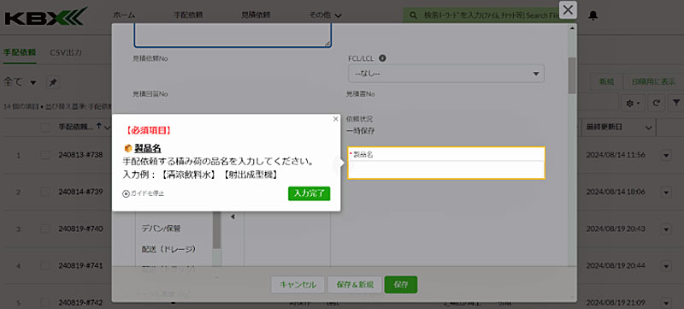The width and height of the screenshot is (684, 309).
Task: Select 配送（ドレージ） in the list
Action: coord(168,249)
